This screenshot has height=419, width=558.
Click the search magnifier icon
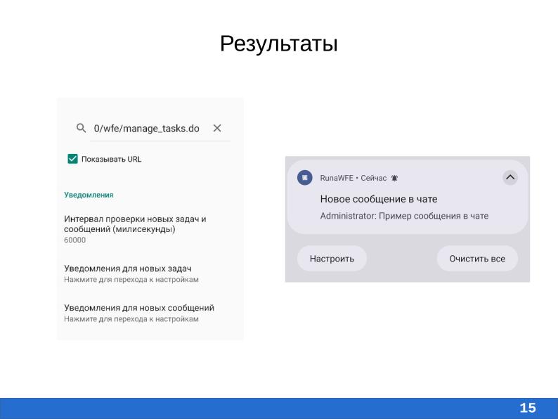point(81,128)
